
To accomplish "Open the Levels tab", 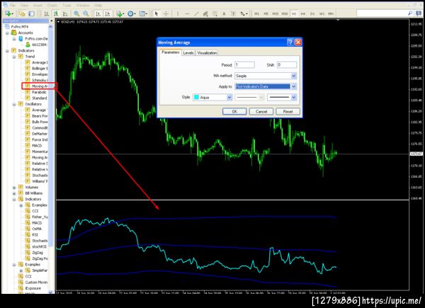I will (x=188, y=53).
